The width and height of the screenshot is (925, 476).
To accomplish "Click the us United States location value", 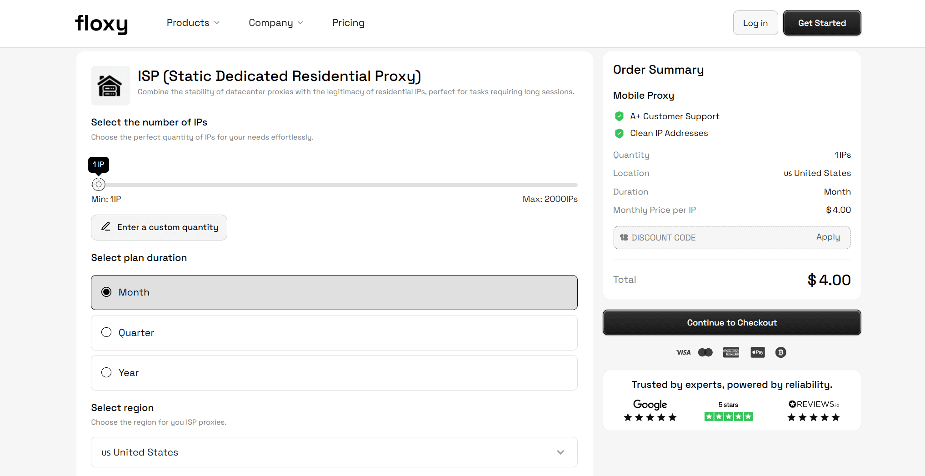I will 817,173.
